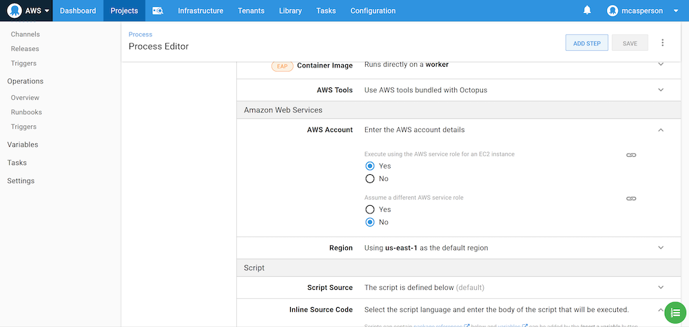Open the mcasperson user dropdown arrow
Screen dimensions: 689x327
tap(676, 11)
